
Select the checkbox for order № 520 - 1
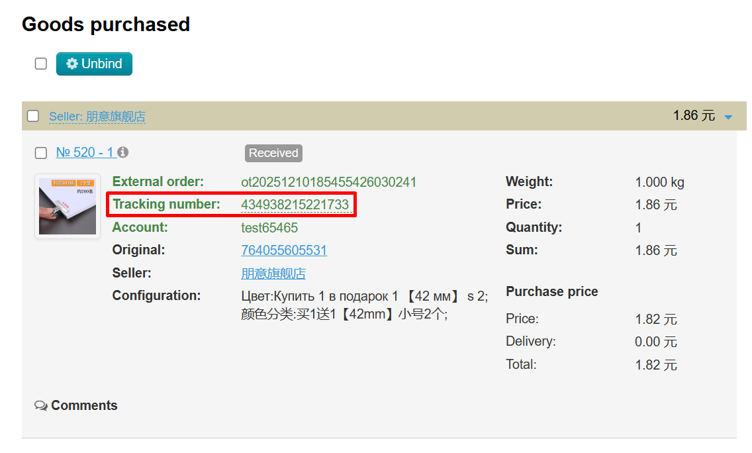click(41, 153)
